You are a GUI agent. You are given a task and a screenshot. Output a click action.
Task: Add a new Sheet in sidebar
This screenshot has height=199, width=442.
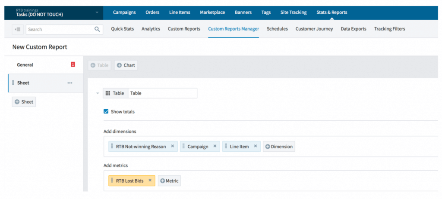tap(24, 102)
